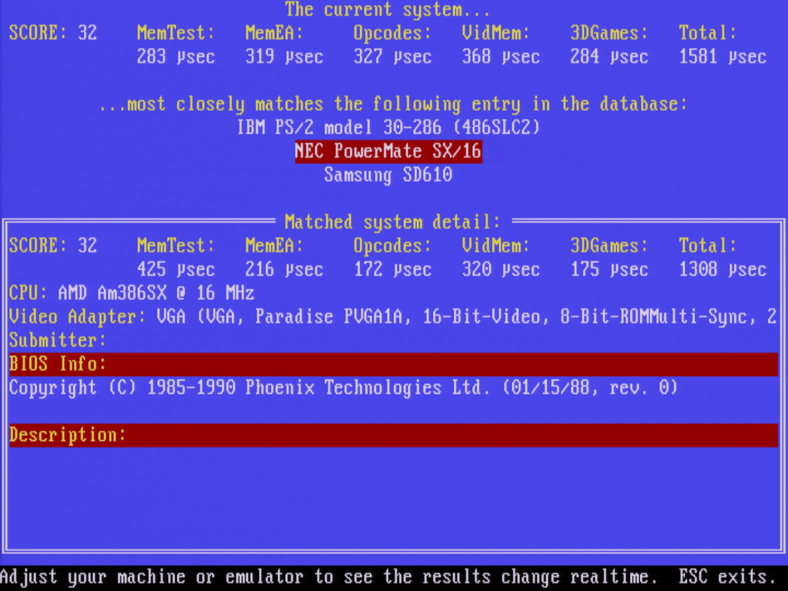Click the Submitter label
788x591 pixels.
(58, 341)
